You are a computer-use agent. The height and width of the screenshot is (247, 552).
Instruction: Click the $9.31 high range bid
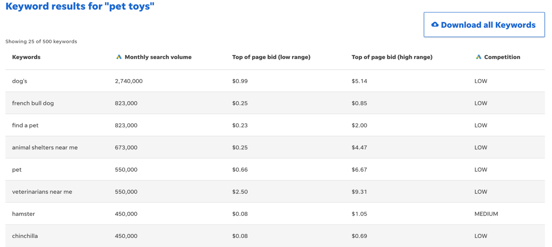pyautogui.click(x=359, y=191)
